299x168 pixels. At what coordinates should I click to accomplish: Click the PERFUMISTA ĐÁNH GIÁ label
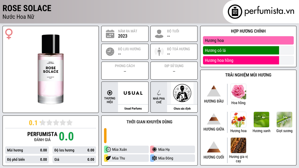tap(42, 136)
